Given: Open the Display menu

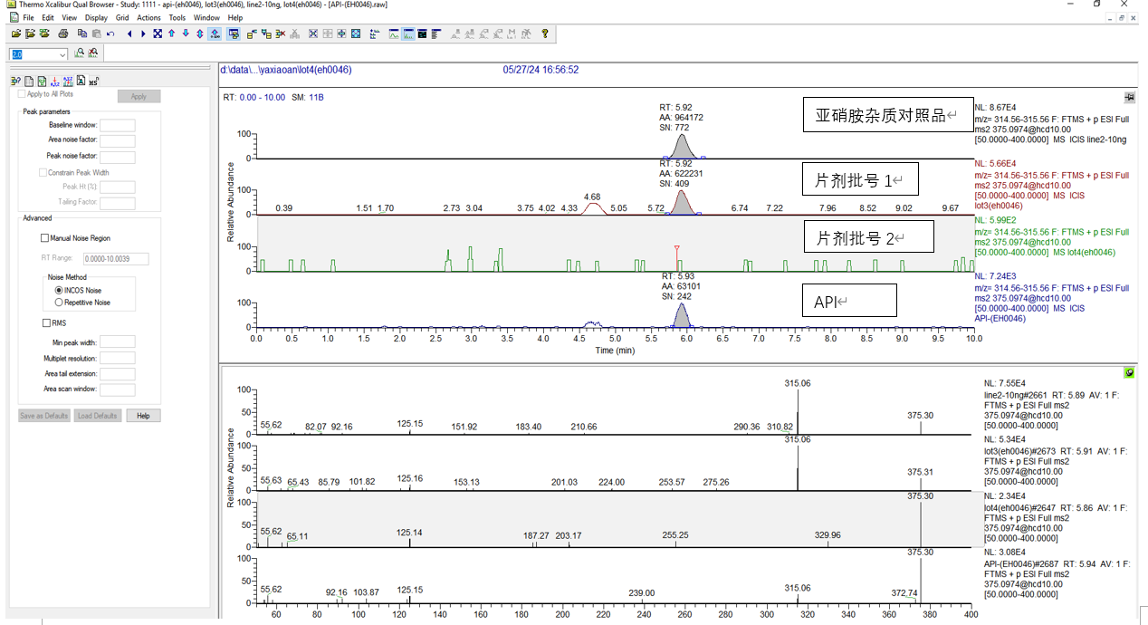Looking at the screenshot, I should coord(96,17).
